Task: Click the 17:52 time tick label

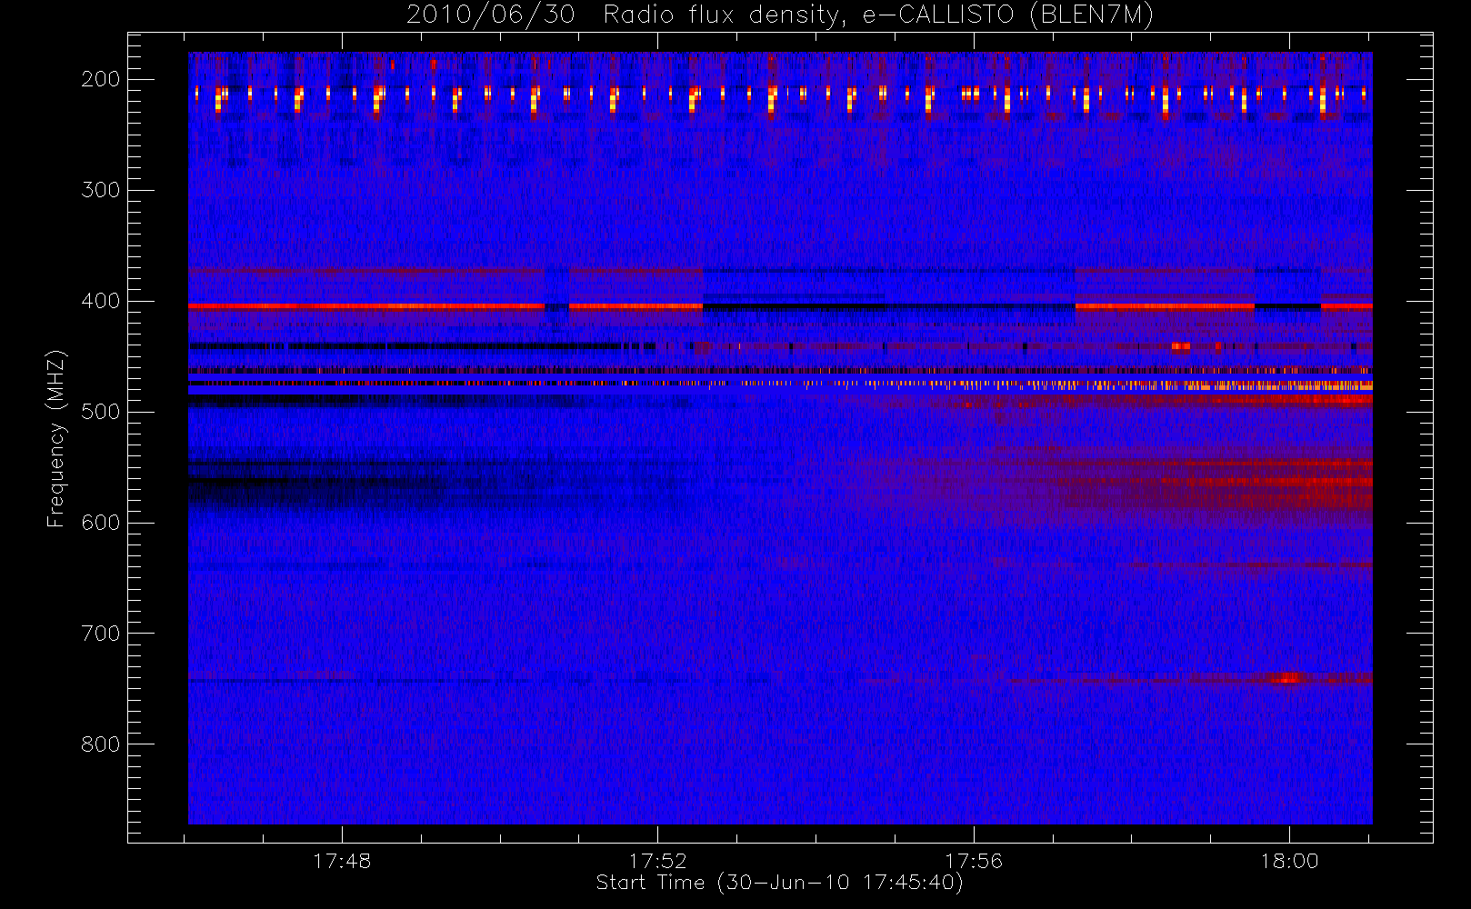Action: [x=657, y=861]
